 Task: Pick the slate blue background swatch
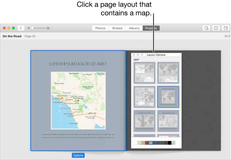(158, 143)
